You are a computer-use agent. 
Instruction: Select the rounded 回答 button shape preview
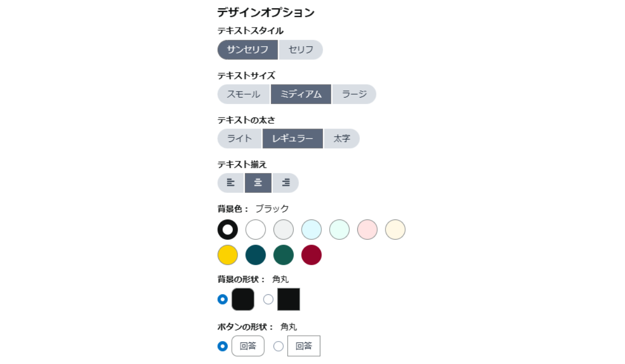coord(248,346)
